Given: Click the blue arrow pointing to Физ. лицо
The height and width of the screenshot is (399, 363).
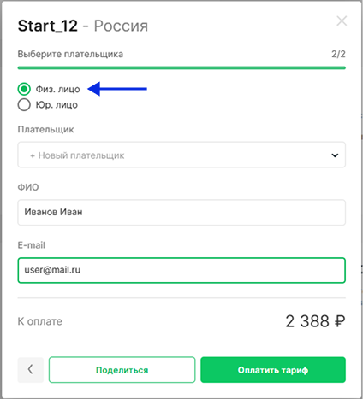Looking at the screenshot, I should pyautogui.click(x=117, y=89).
